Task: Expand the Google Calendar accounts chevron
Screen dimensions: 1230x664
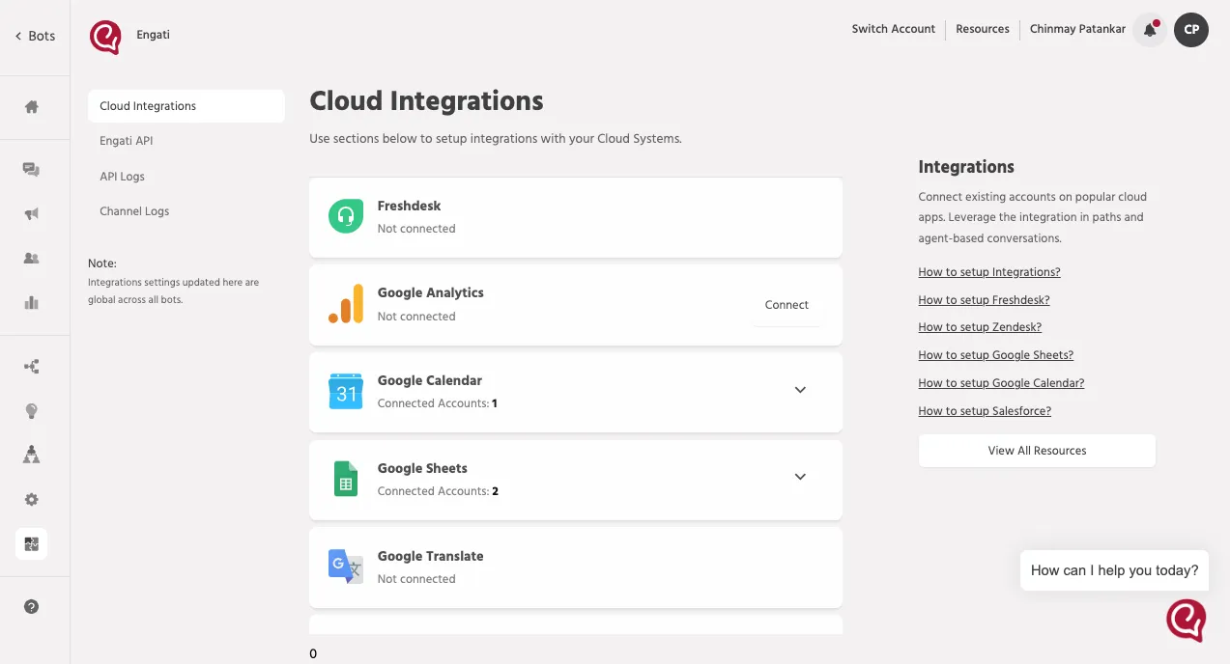Action: pyautogui.click(x=800, y=390)
